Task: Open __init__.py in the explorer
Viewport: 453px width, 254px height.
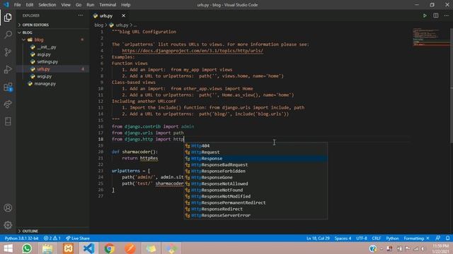Action: (47, 47)
